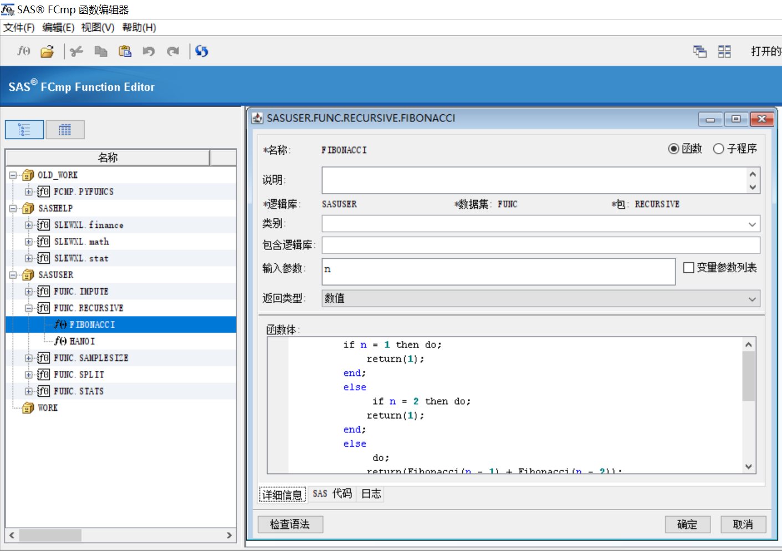Click the SLKWXL.stat package icon
This screenshot has width=782, height=551.
[44, 258]
